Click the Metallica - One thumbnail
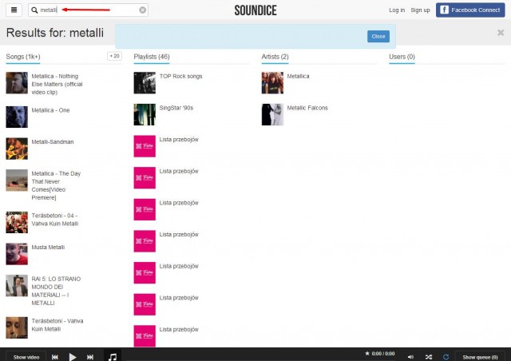This screenshot has width=511, height=361. (17, 117)
